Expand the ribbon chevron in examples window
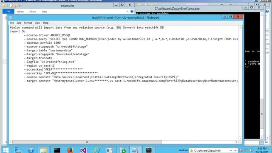Screen dimensions: 272x153 tap(127, 11)
